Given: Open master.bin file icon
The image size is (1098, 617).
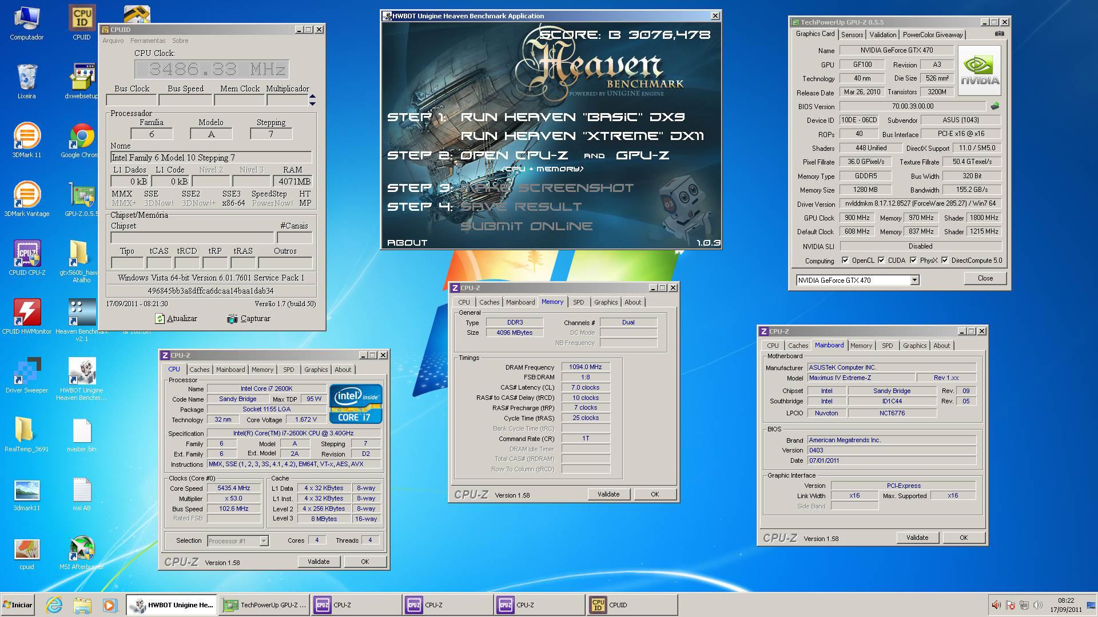Looking at the screenshot, I should point(81,435).
